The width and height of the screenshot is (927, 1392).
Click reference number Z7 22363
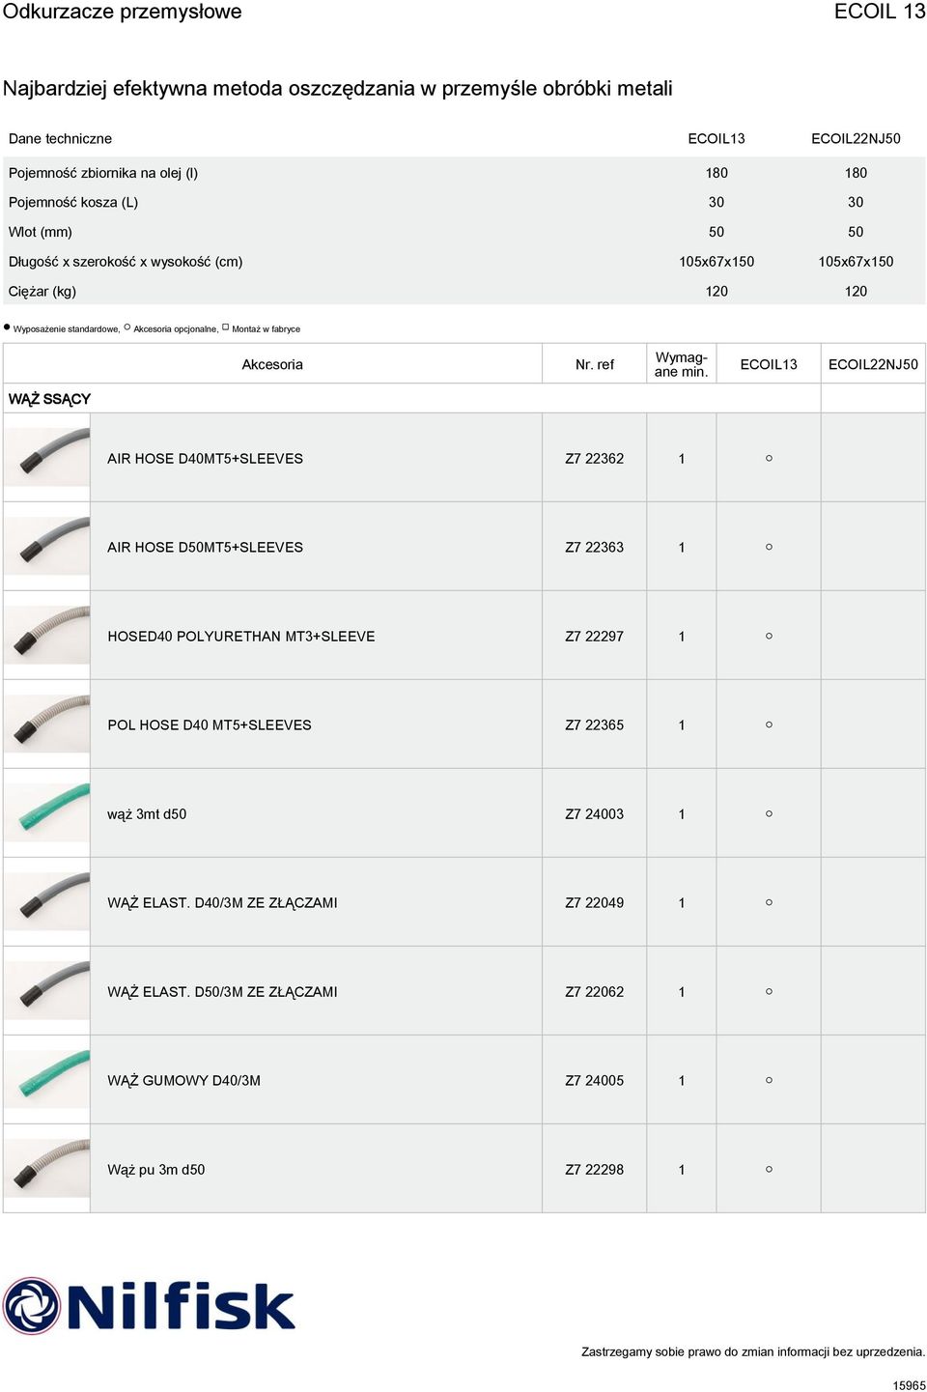click(x=594, y=547)
